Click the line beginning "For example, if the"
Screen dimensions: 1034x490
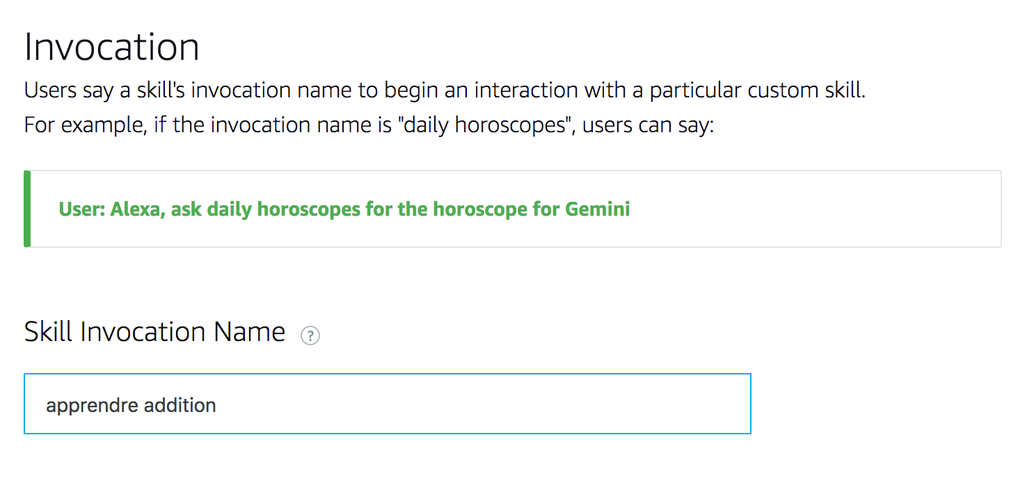point(369,126)
